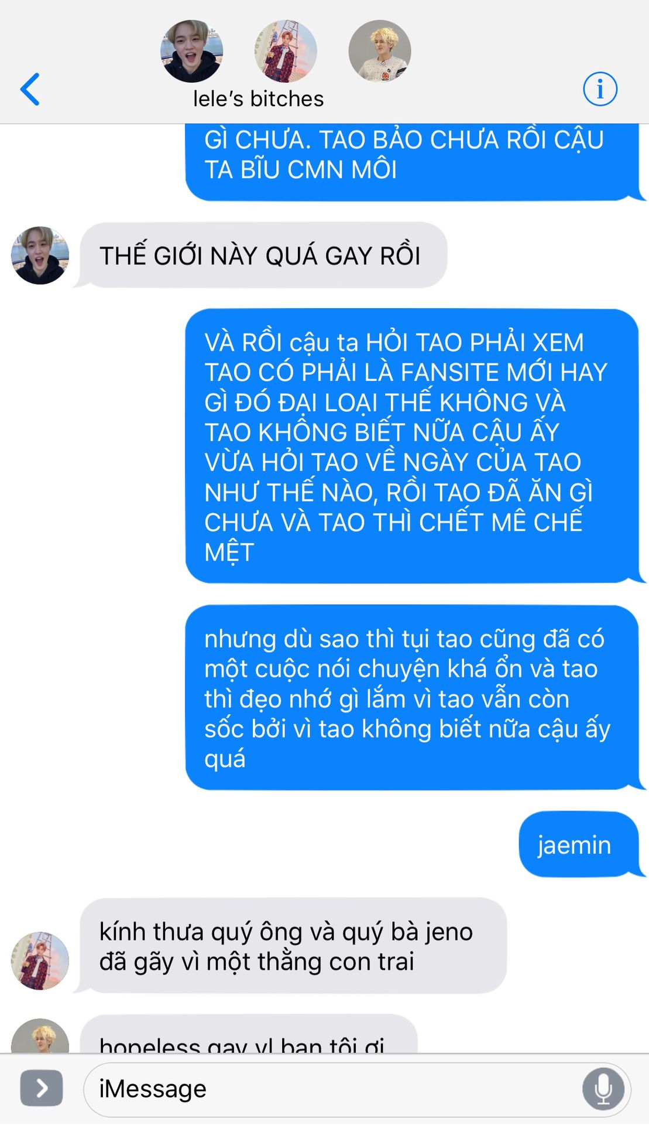
Task: Open middle group member avatar in header
Action: click(286, 52)
